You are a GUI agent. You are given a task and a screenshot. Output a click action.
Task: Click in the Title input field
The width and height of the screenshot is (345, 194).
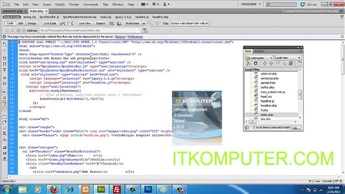pyautogui.click(x=189, y=23)
